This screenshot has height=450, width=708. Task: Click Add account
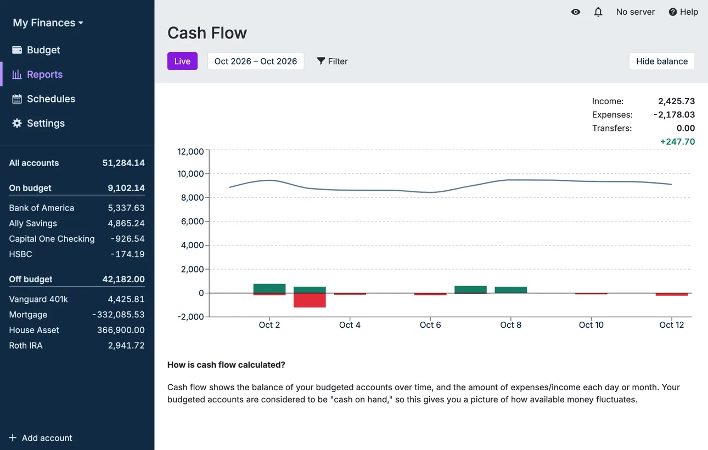tap(41, 438)
